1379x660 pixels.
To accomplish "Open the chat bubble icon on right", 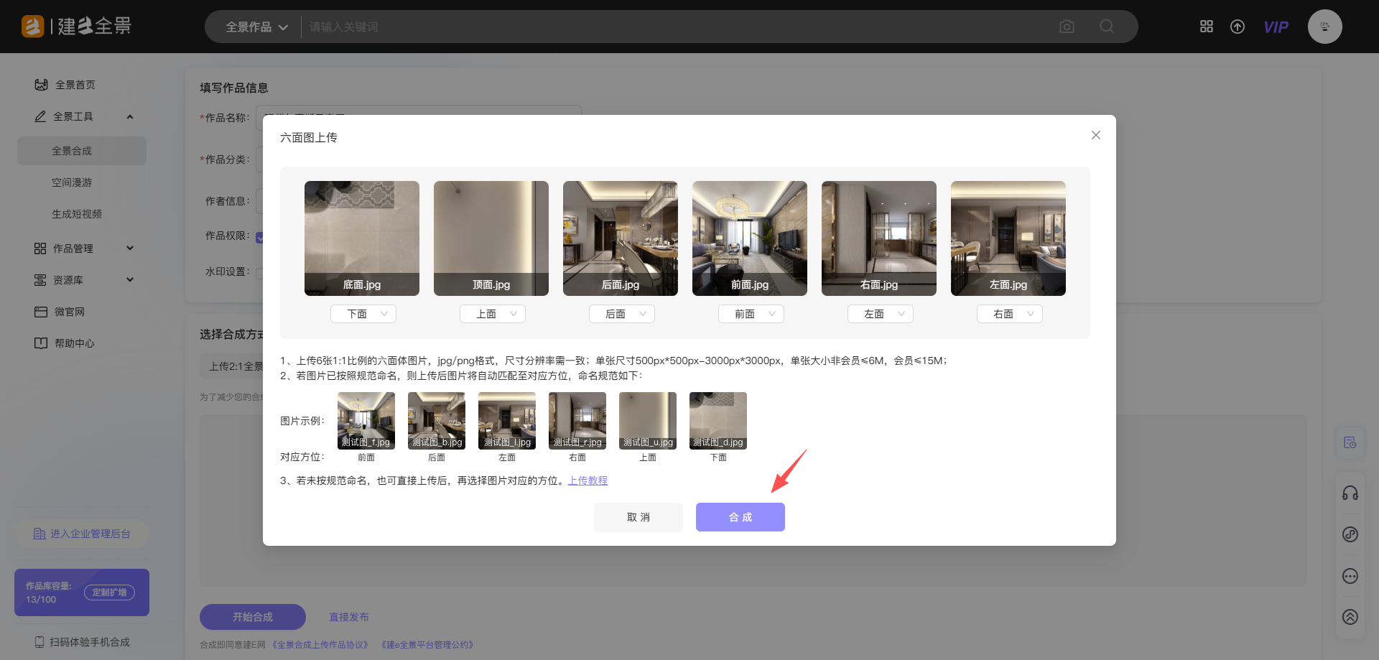I will click(1350, 576).
